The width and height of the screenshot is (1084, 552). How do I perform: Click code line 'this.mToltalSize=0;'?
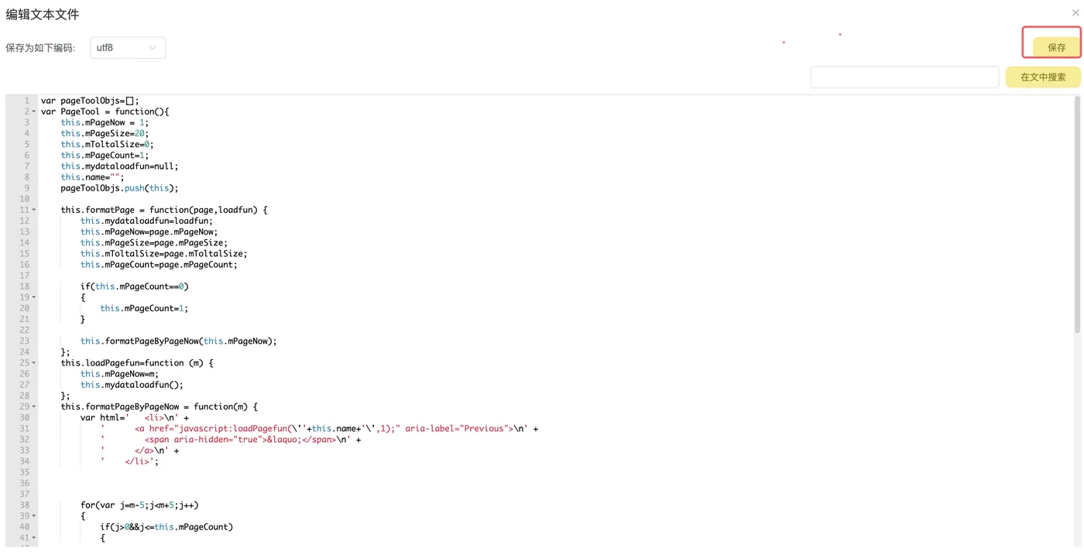[x=107, y=144]
